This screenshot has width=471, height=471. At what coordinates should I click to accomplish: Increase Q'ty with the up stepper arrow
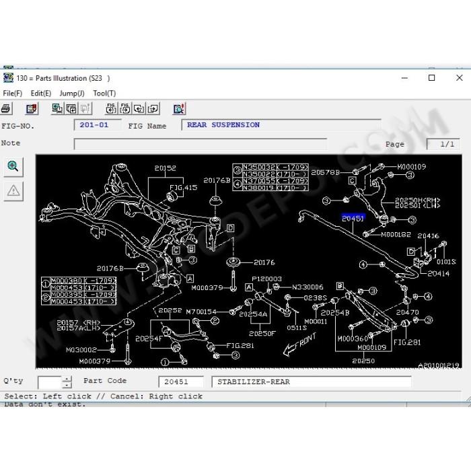point(67,379)
